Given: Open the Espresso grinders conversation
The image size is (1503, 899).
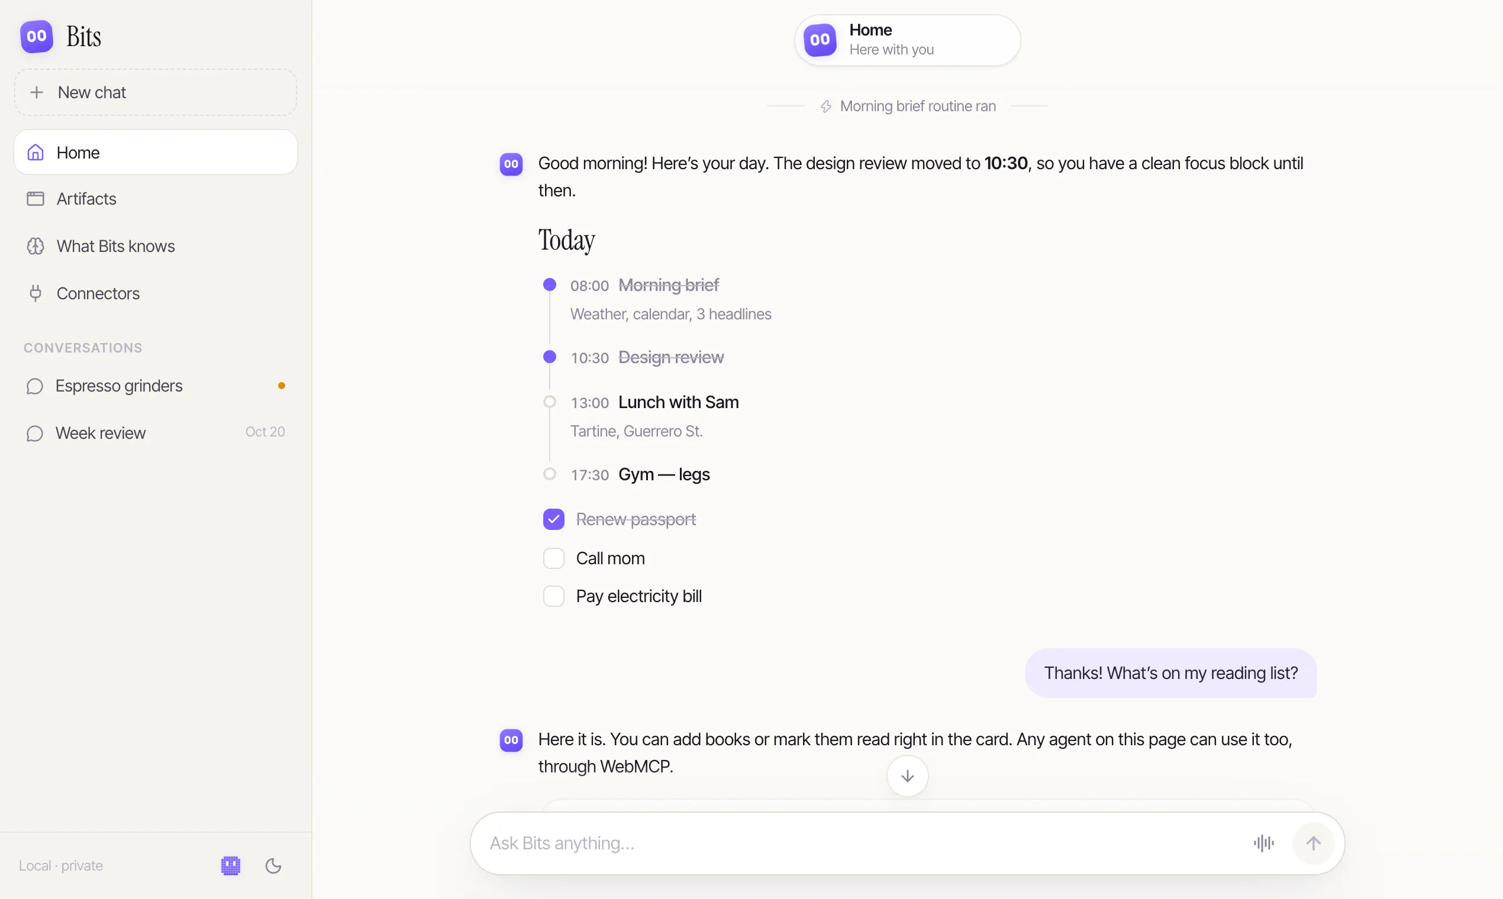Looking at the screenshot, I should (x=155, y=386).
